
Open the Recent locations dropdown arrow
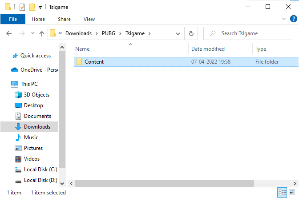click(32, 33)
